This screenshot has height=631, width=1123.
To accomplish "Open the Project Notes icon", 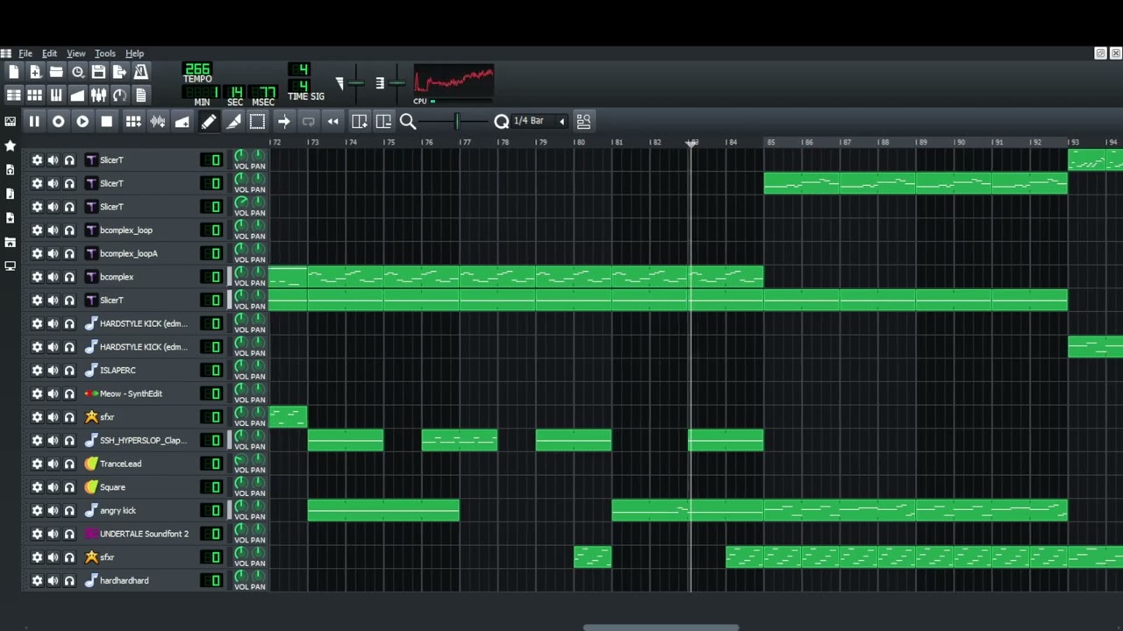I will click(x=140, y=95).
